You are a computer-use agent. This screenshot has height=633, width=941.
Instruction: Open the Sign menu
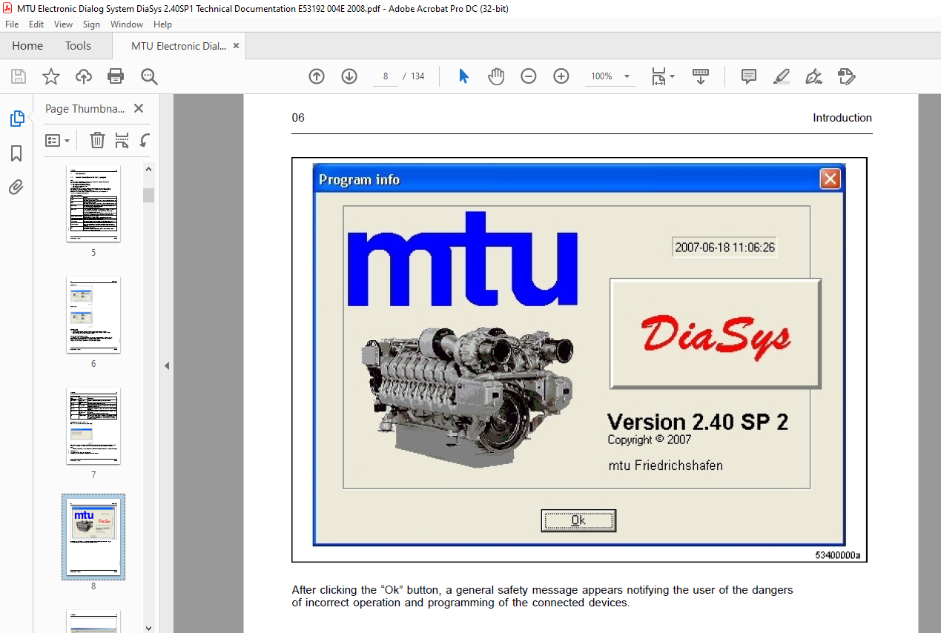[91, 24]
